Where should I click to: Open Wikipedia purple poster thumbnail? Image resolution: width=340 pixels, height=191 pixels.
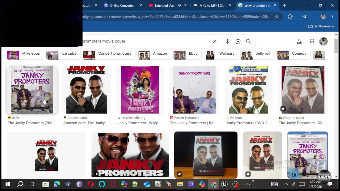click(x=140, y=90)
